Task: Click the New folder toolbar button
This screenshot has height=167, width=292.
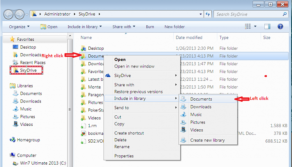Action: click(x=174, y=27)
